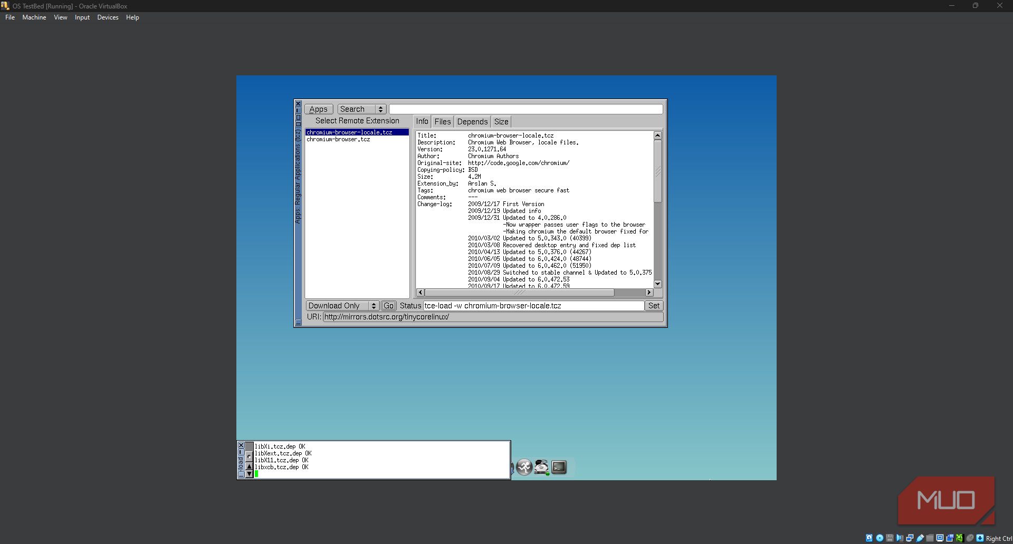Click the http://code.google.com/chromium/ original-site text
Image resolution: width=1013 pixels, height=544 pixels.
[519, 163]
